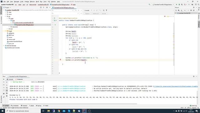Click the scroll down arrow in console toolbar
The height and width of the screenshot is (113, 200).
tap(7, 85)
